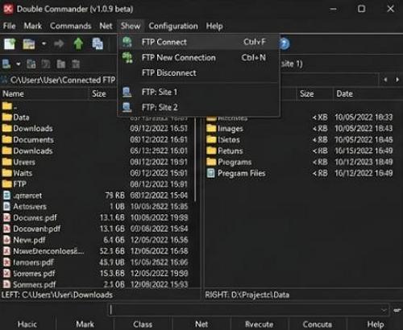Close the open Show menu

[131, 26]
